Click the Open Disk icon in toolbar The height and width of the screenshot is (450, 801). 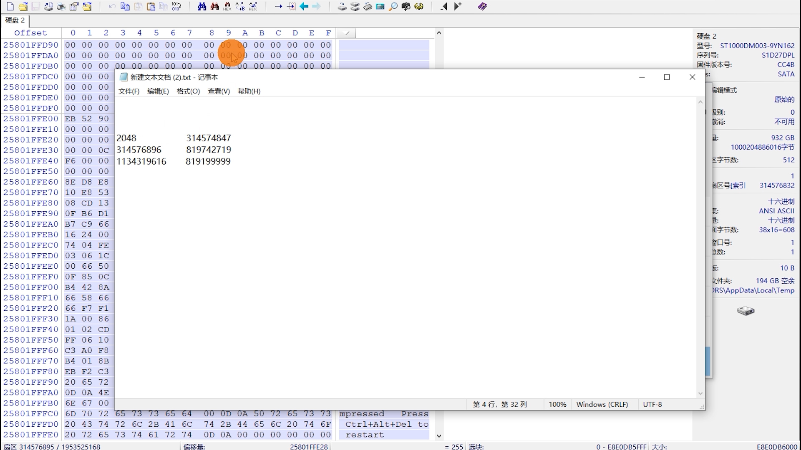(342, 6)
